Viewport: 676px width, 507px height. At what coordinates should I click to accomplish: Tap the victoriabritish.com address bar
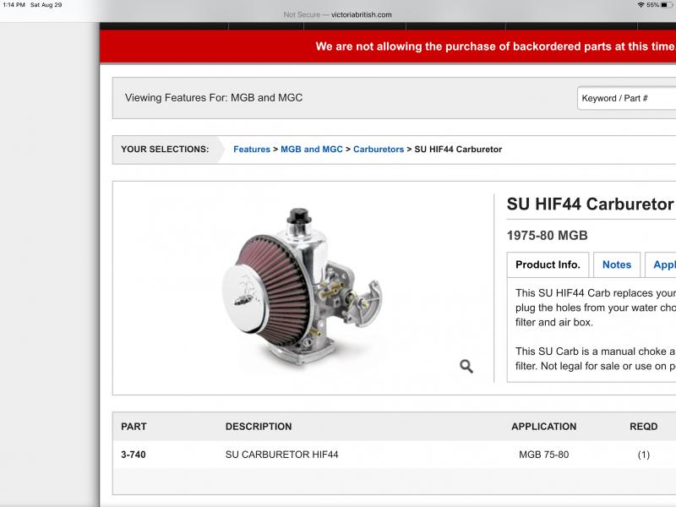(337, 14)
